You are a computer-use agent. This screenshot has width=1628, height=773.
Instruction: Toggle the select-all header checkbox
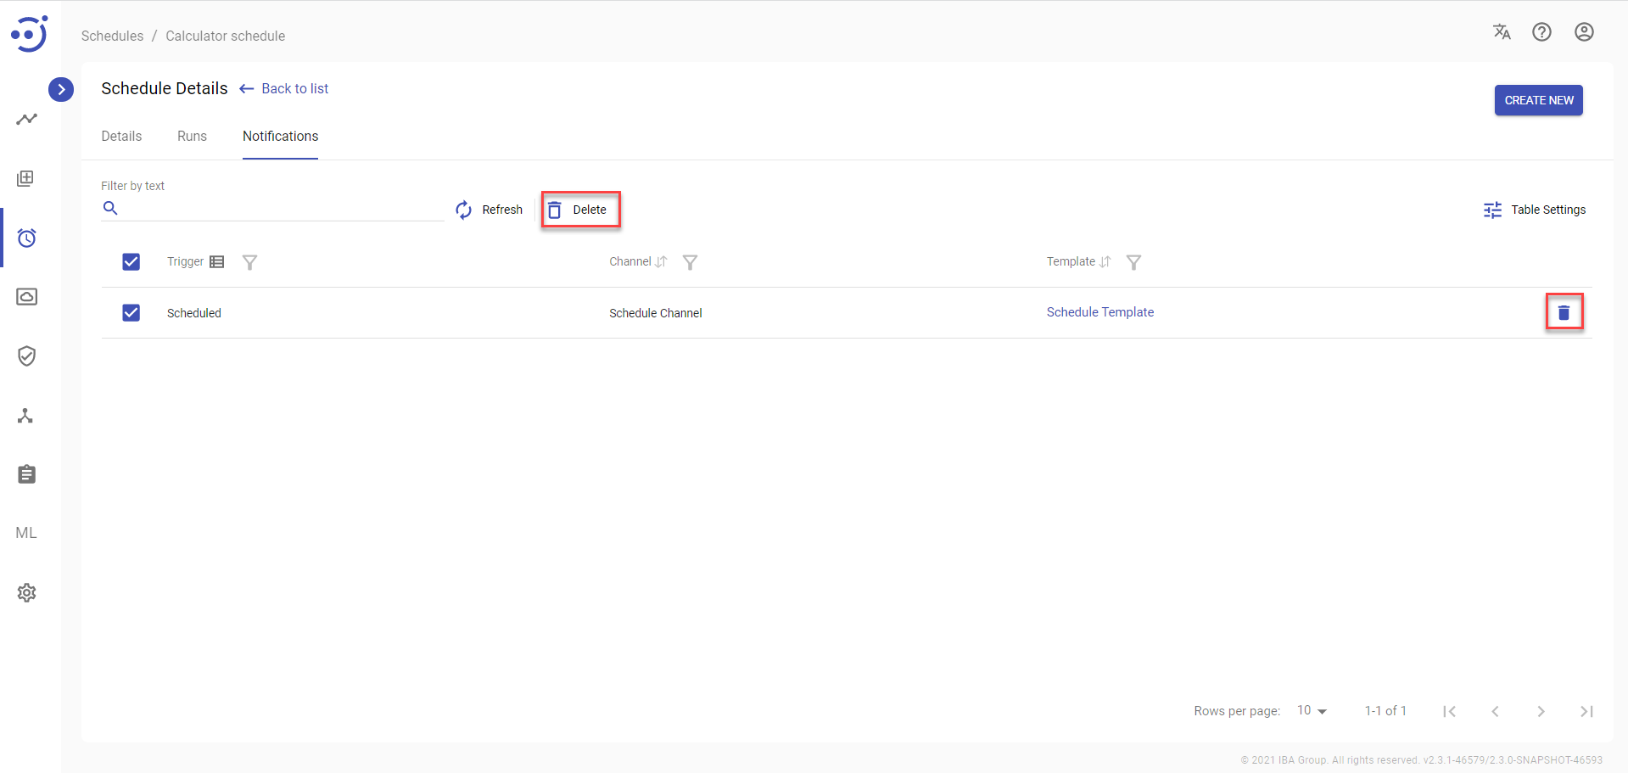coord(131,262)
